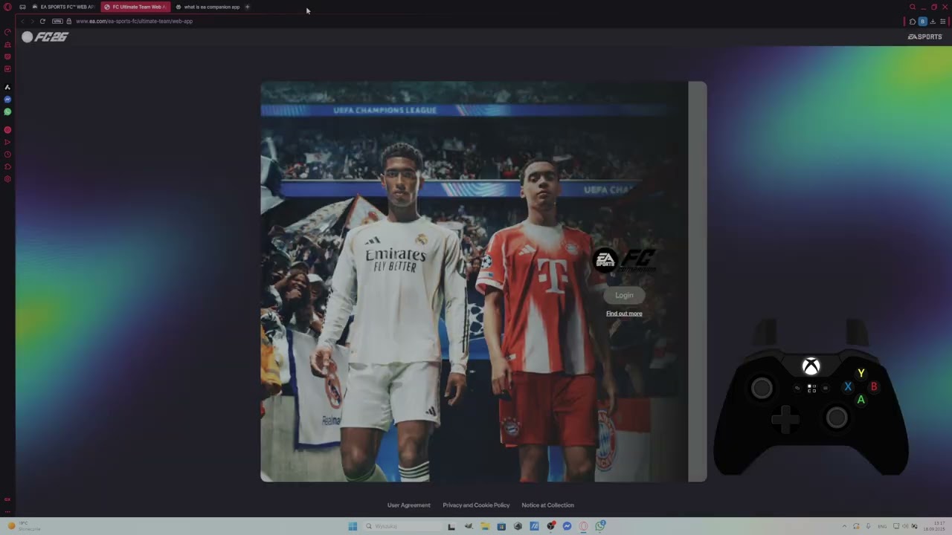The image size is (952, 535).
Task: Open the Notice at Collection link
Action: 547,505
